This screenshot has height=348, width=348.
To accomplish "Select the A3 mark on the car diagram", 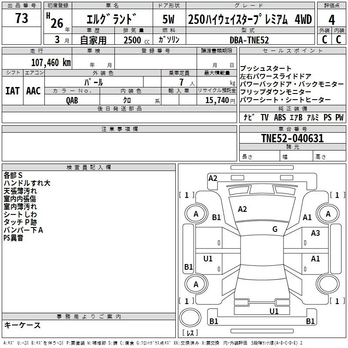I will click(x=315, y=233).
